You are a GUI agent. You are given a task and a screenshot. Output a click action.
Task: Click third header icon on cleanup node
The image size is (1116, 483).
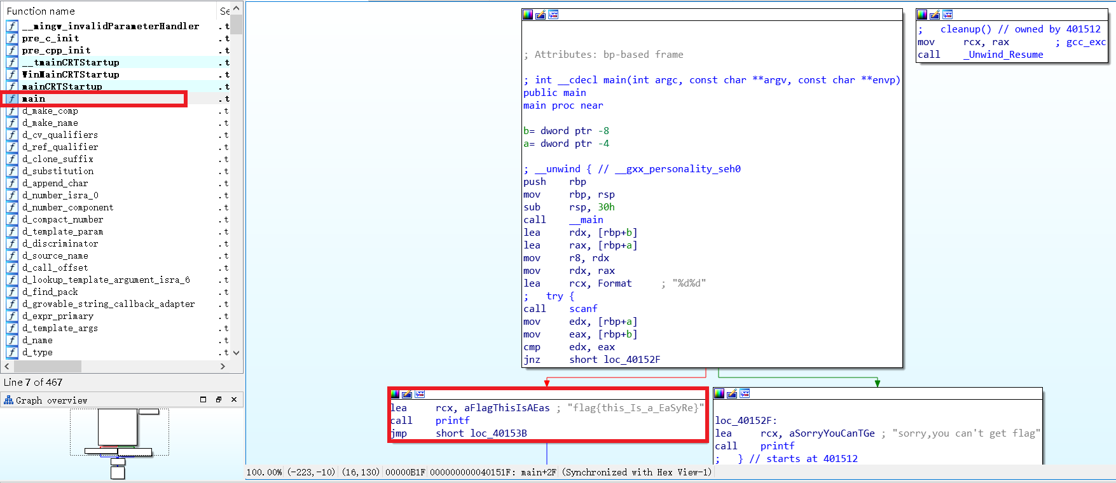[x=947, y=15]
